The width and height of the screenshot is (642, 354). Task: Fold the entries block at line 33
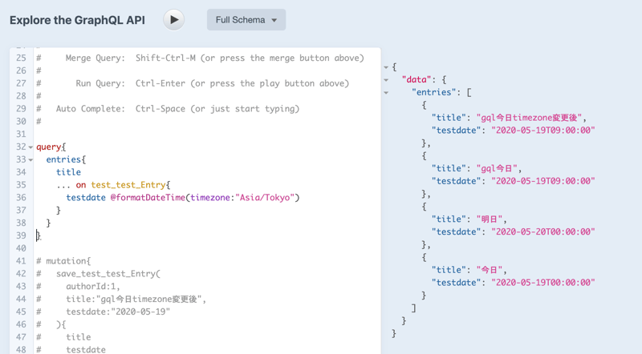(x=30, y=160)
